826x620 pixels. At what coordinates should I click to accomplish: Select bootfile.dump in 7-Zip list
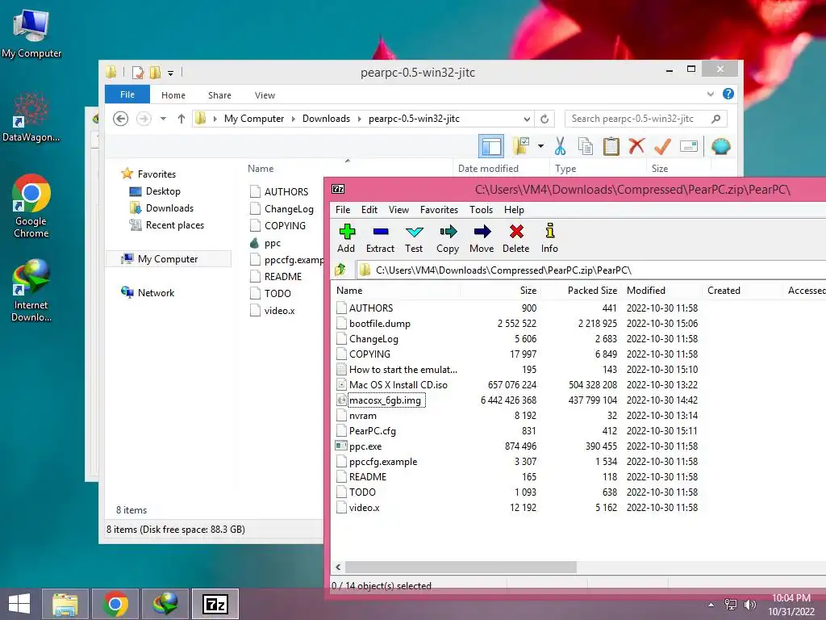tap(379, 323)
